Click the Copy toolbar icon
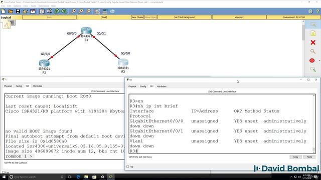Viewport: 321px width, 180px height. (x=42, y=11)
